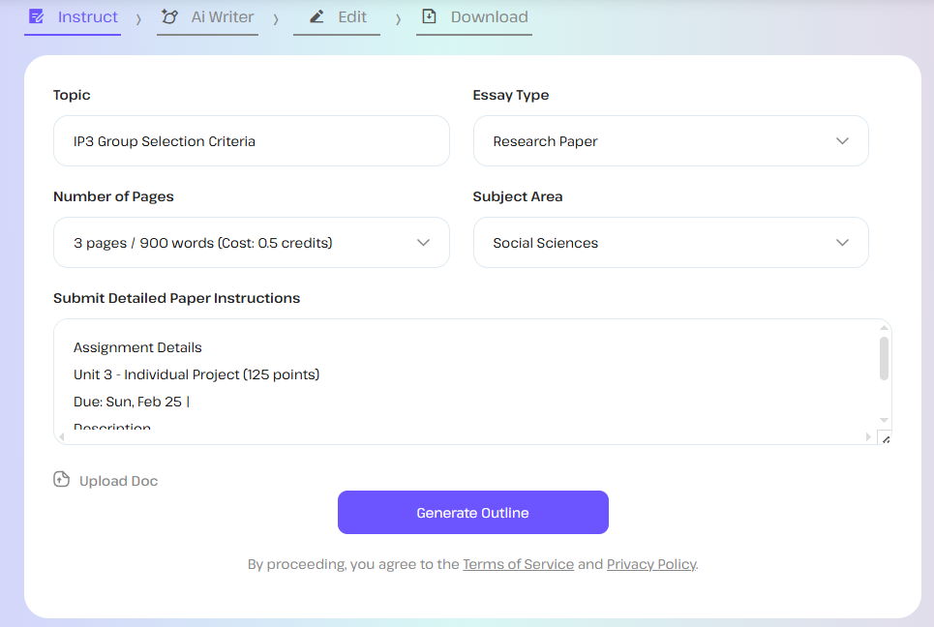Click the instructions box resize handle

pos(885,438)
